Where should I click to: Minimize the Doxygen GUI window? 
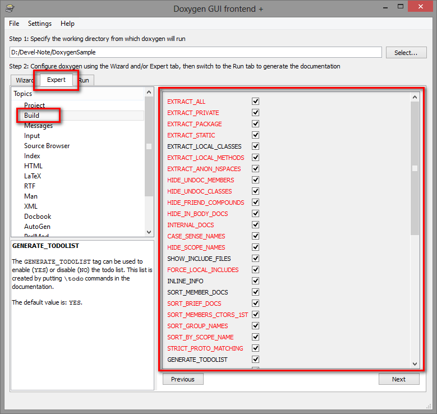pos(385,7)
